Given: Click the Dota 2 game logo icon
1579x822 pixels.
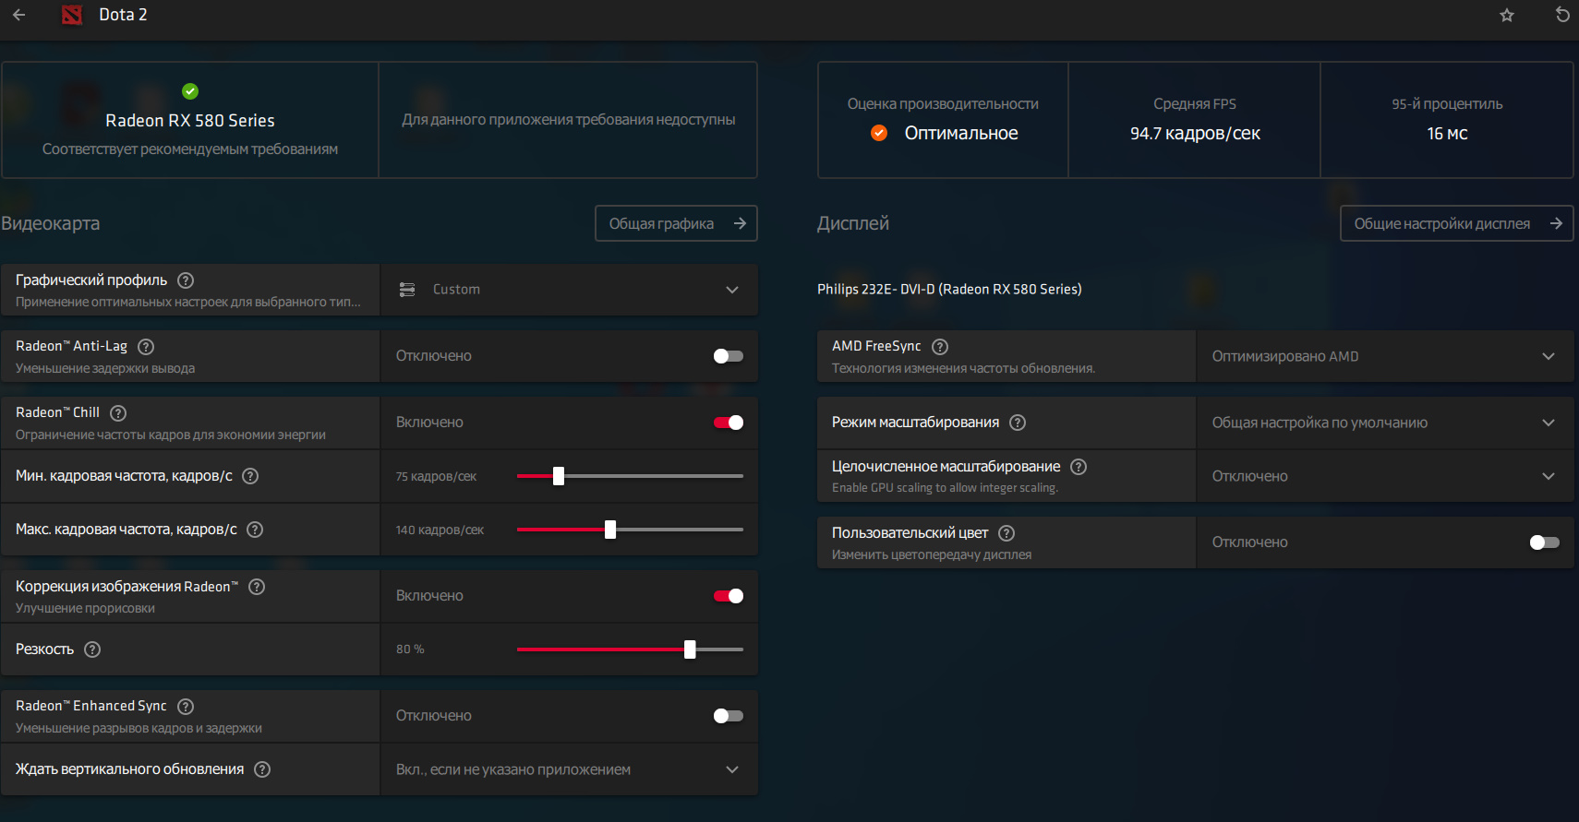Looking at the screenshot, I should (72, 15).
